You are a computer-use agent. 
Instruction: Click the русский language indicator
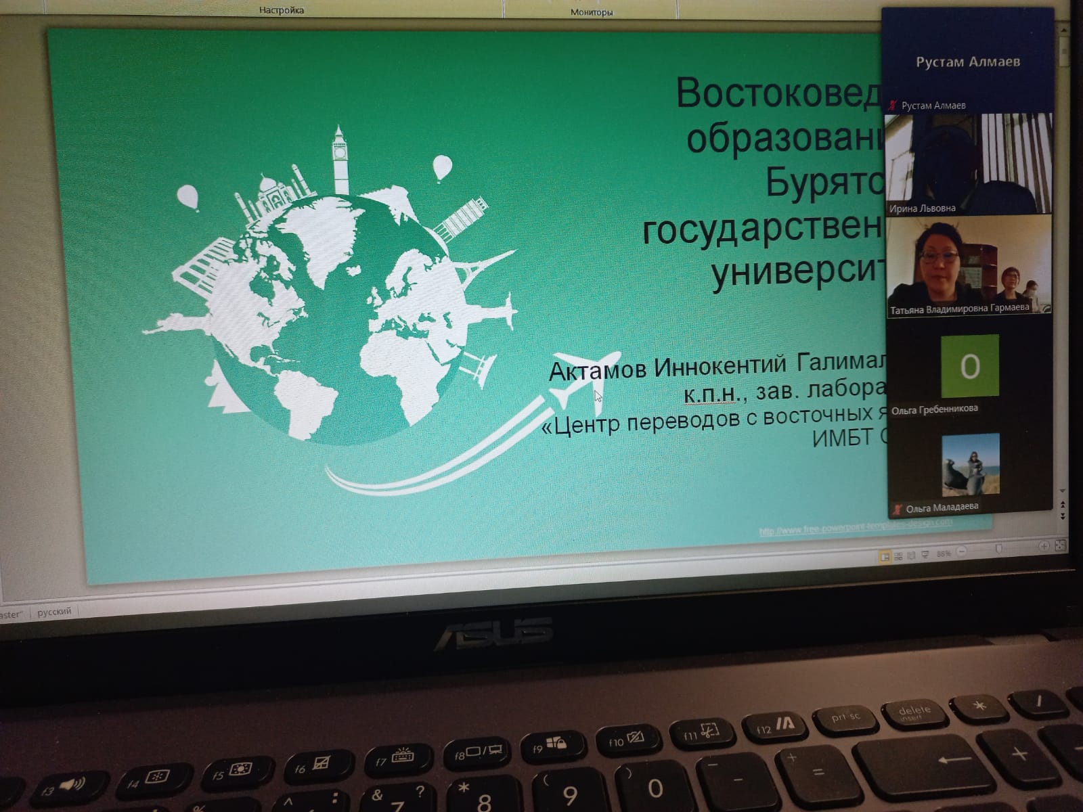[54, 612]
